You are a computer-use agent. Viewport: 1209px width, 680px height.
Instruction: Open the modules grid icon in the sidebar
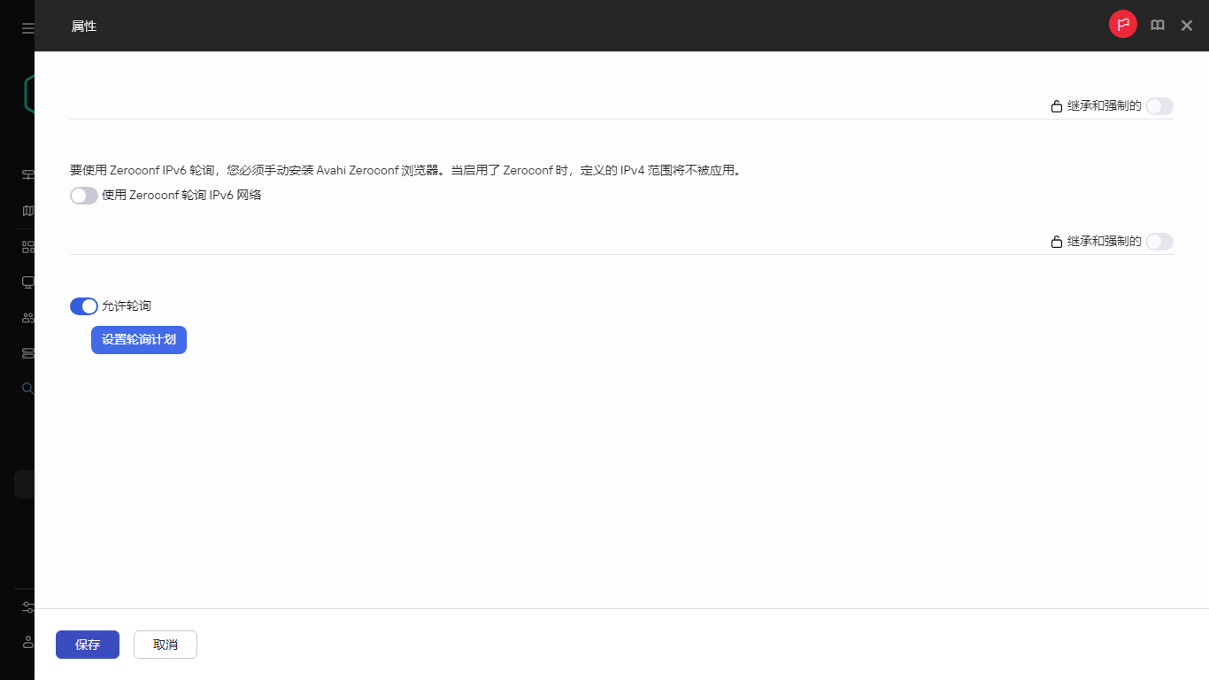pos(27,245)
